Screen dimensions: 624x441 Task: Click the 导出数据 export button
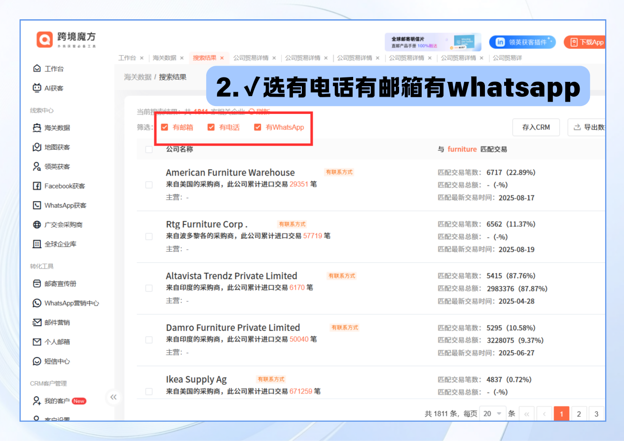587,127
